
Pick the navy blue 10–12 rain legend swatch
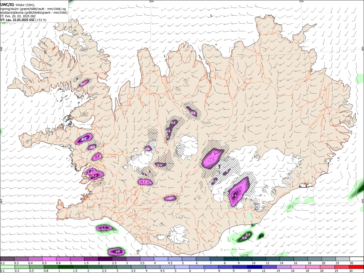coord(254,267)
